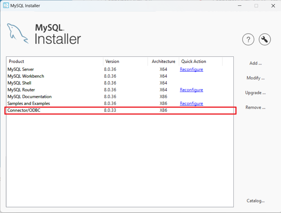The image size is (281, 213).
Task: Click the Modify ... button
Action: tap(255, 78)
